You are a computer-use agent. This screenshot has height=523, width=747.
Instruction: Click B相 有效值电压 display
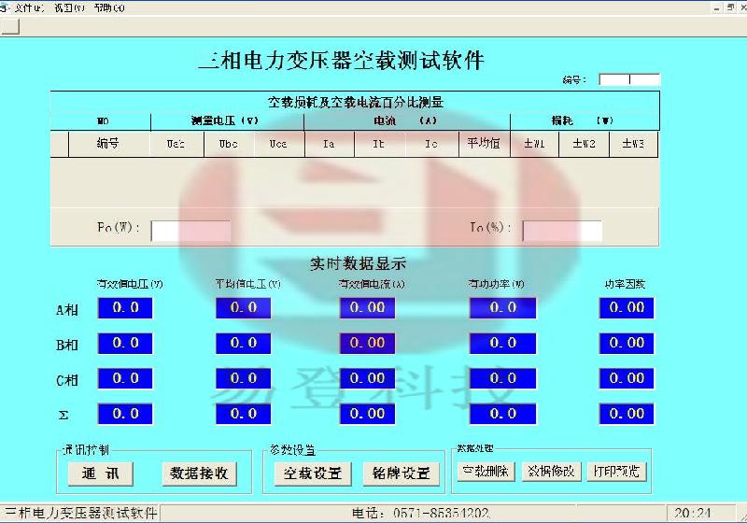[x=125, y=344]
